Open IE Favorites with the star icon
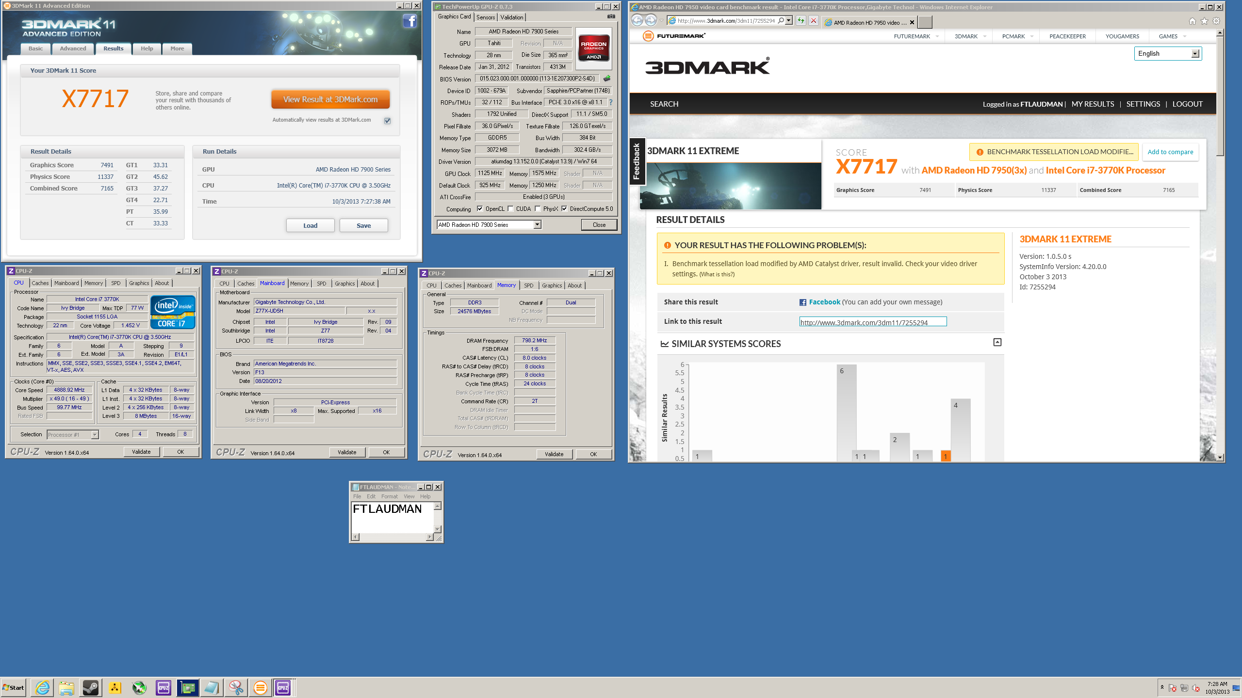 (1204, 21)
